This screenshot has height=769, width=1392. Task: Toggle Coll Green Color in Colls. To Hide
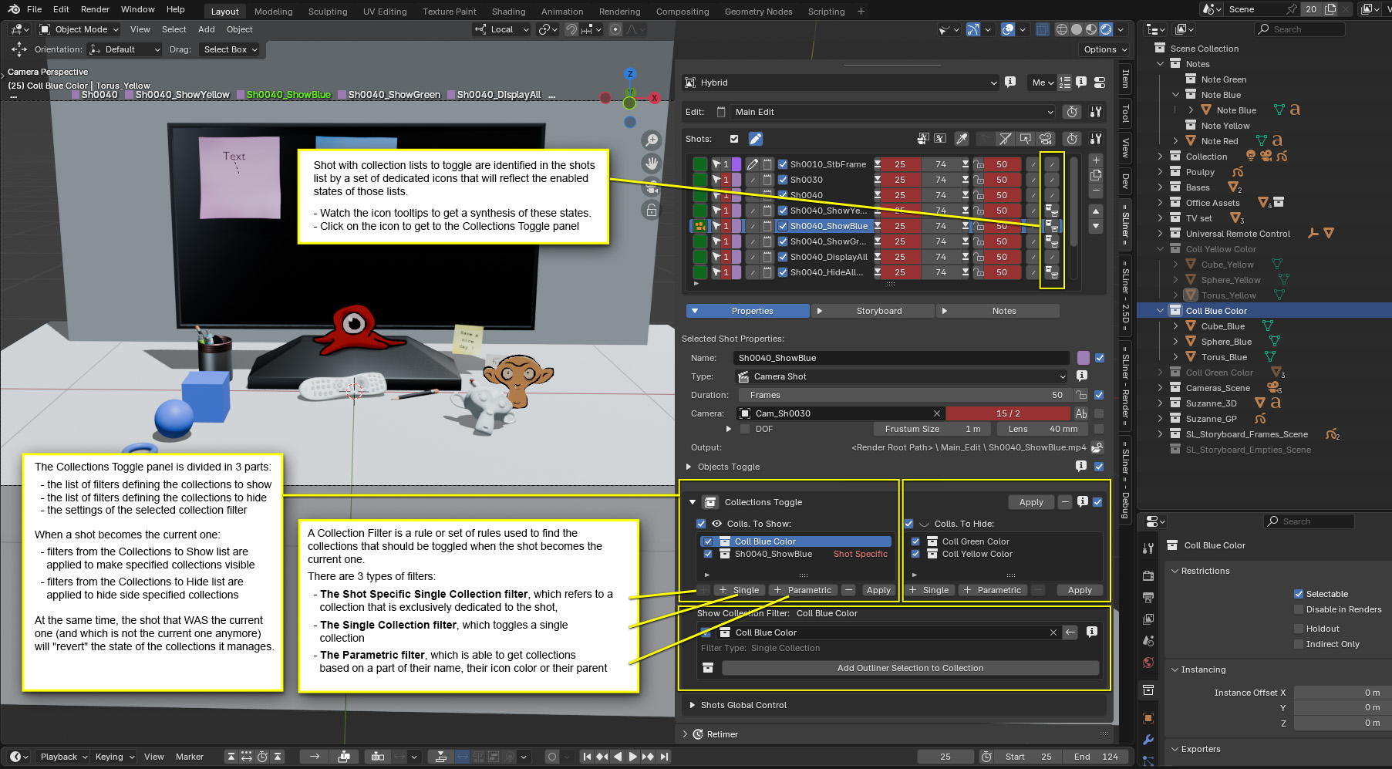coord(915,541)
